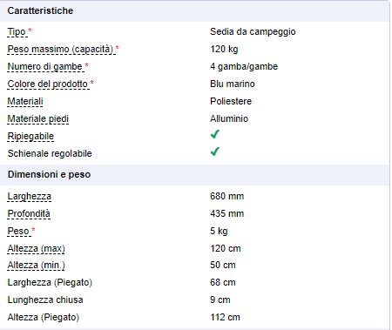Select the Dimensioni e peso section header

pos(194,174)
